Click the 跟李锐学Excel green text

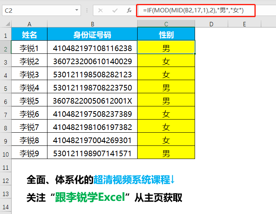coord(90,197)
